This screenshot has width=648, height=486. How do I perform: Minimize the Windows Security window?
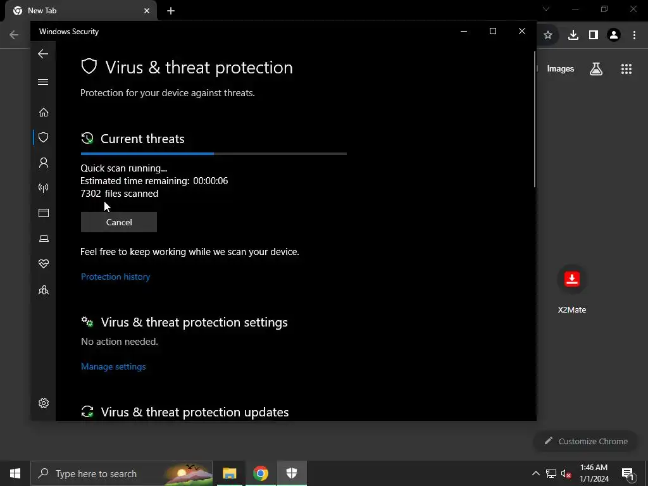[x=464, y=32]
